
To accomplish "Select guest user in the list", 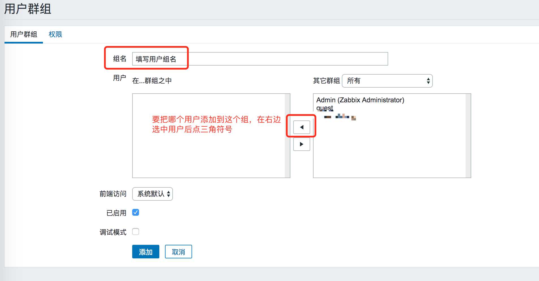I will tap(325, 108).
